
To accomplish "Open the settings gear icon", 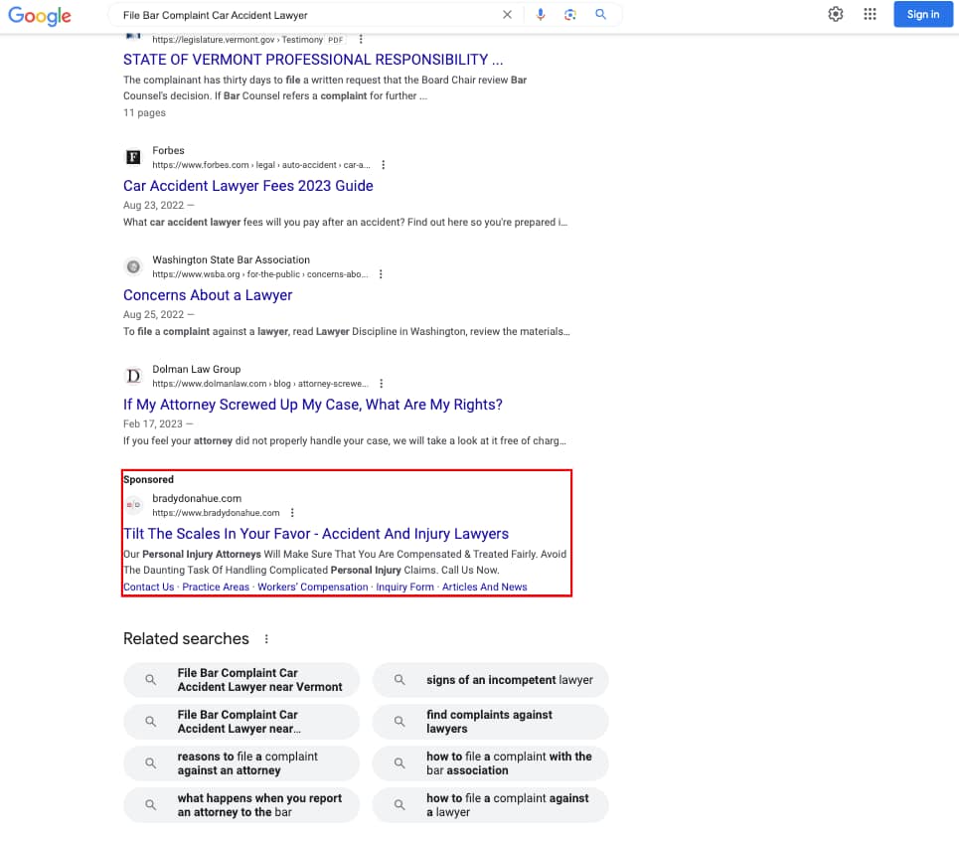I will (x=836, y=14).
